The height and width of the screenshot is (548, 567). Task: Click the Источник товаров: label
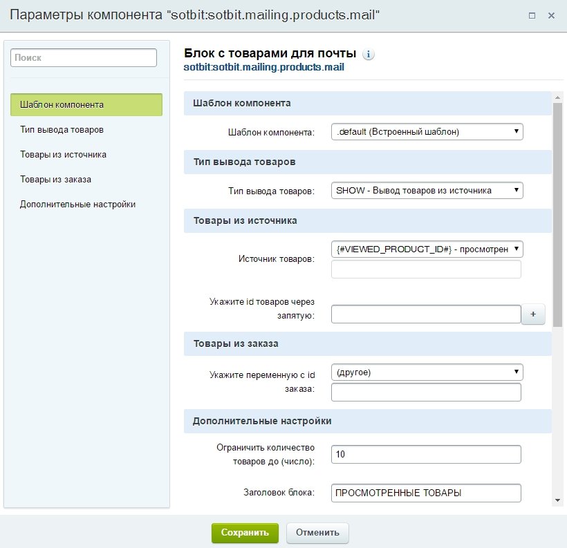tap(277, 259)
